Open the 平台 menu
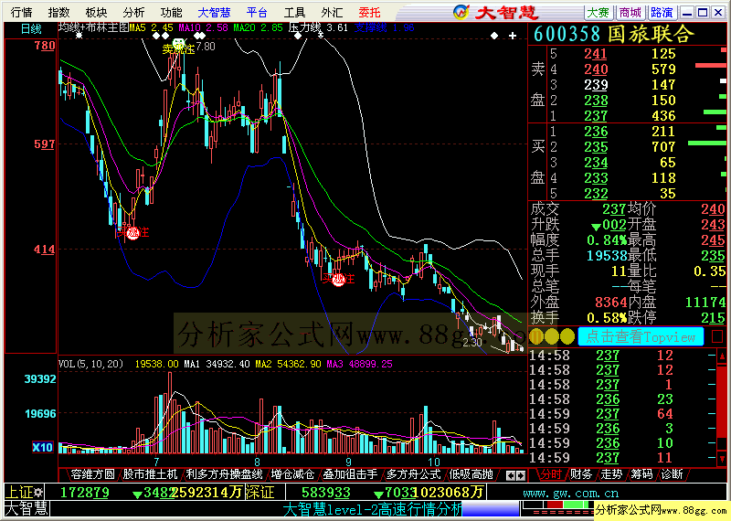The width and height of the screenshot is (731, 521). click(x=257, y=13)
